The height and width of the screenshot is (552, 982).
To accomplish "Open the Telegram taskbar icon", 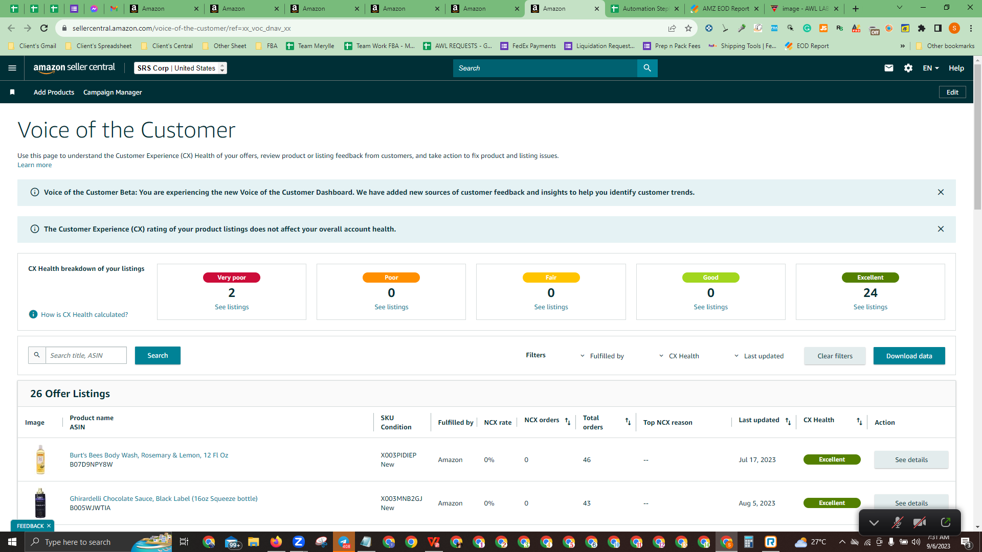I will 344,542.
